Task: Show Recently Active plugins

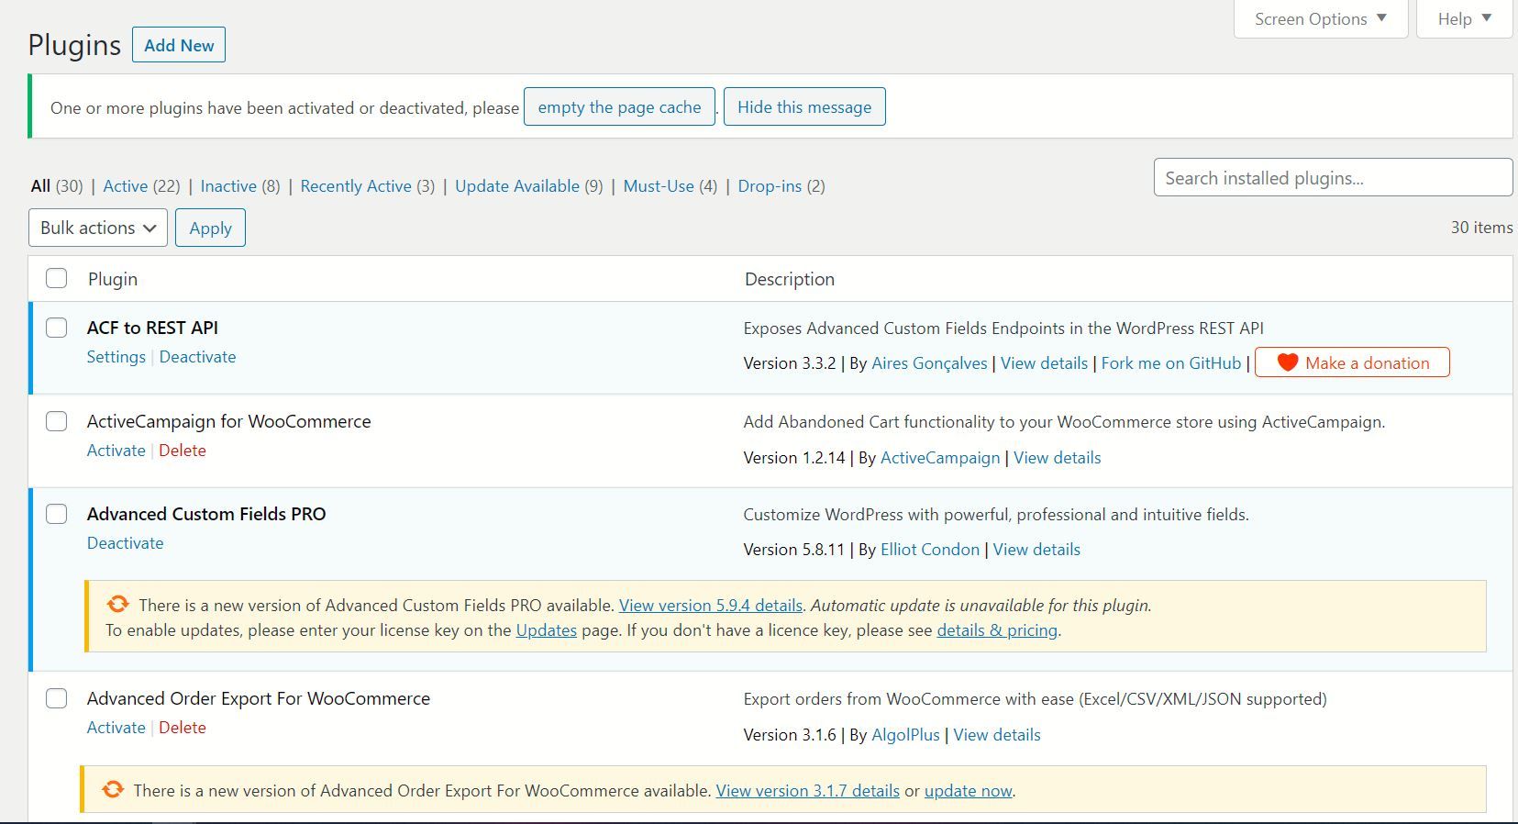Action: [356, 185]
